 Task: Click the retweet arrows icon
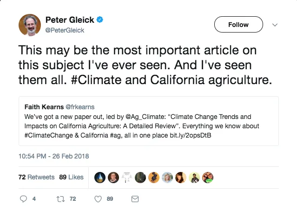59,198
